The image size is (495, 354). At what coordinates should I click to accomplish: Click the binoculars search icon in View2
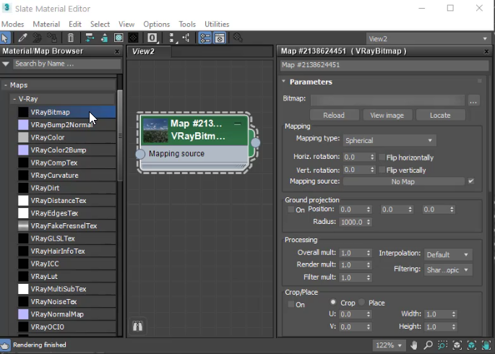coord(137,326)
